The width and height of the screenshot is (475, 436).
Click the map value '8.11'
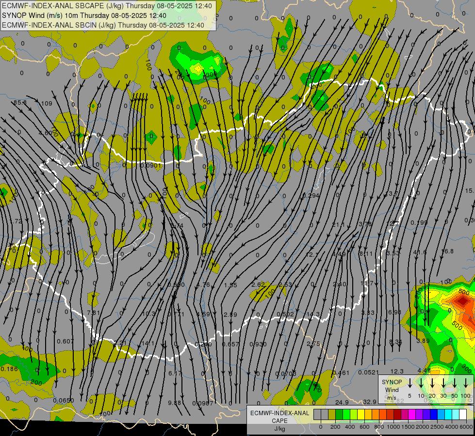[366, 253]
